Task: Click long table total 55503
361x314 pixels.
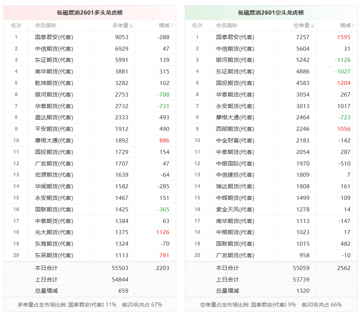Action: click(x=120, y=268)
